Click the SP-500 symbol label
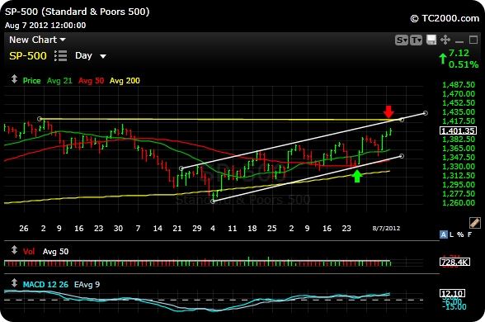This screenshot has height=322, width=485. click(28, 56)
